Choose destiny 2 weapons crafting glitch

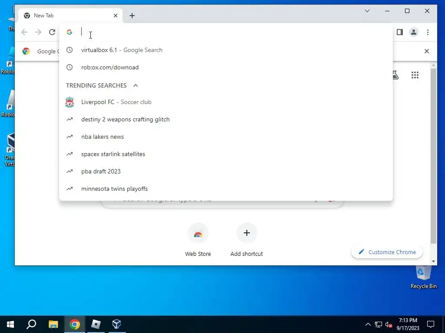click(226, 120)
